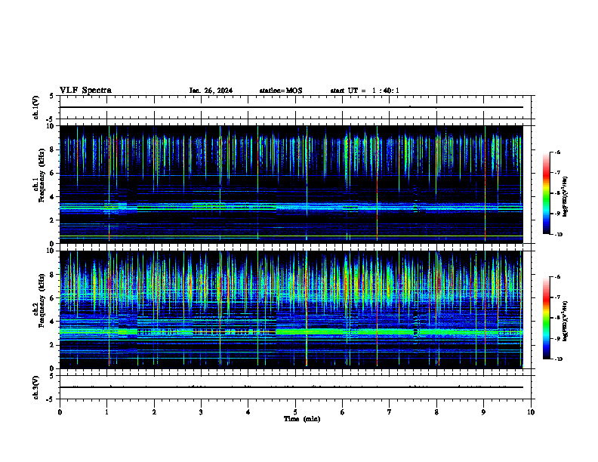
Task: Click the "5" tick on the Time axis
Action: (x=295, y=412)
